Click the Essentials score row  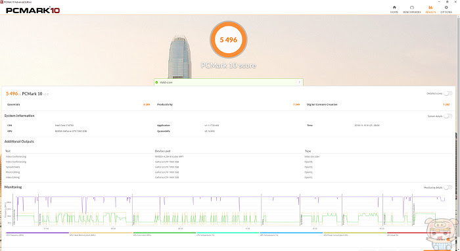click(x=78, y=104)
